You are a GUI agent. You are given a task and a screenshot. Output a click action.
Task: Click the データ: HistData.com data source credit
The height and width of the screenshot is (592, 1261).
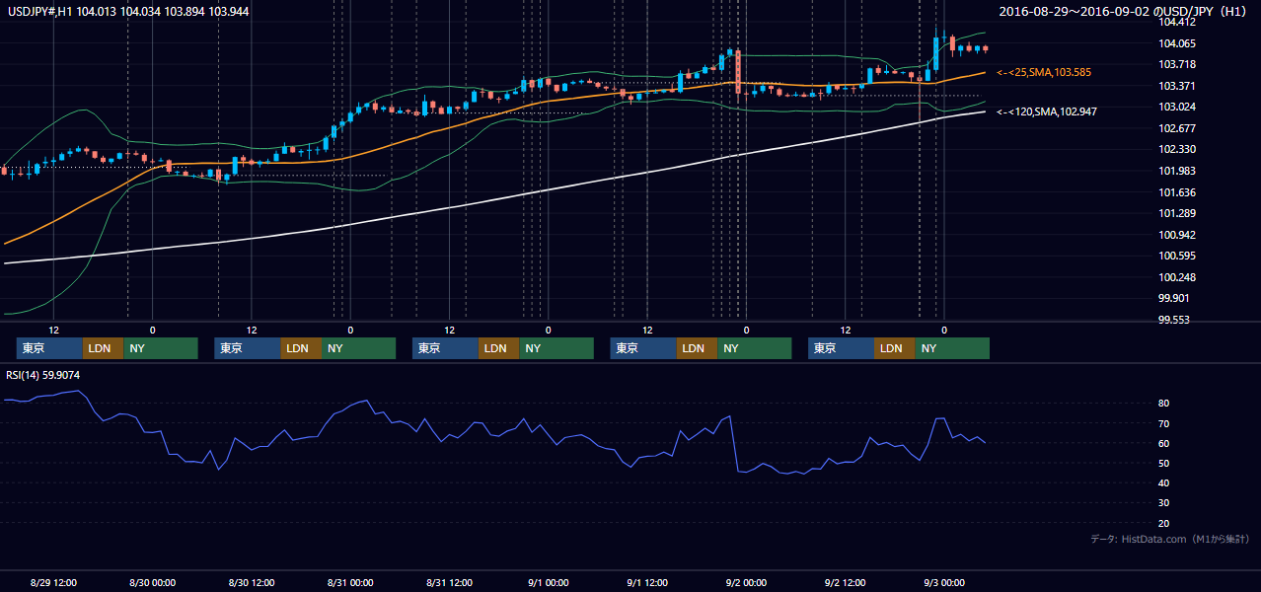point(1170,539)
